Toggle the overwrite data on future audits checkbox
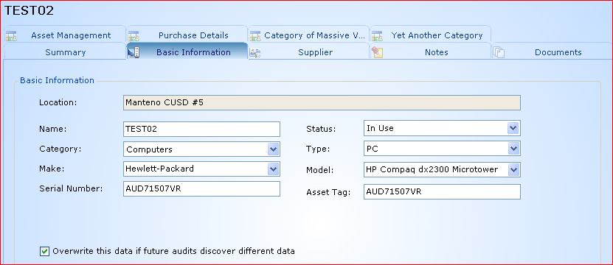The height and width of the screenshot is (265, 613). pos(44,251)
